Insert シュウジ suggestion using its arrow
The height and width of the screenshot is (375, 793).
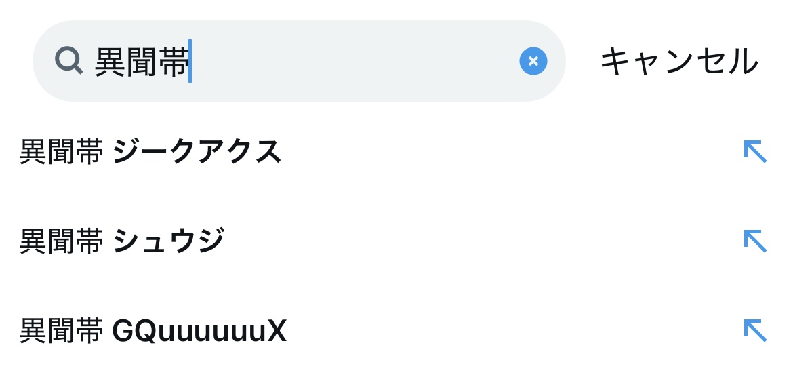754,241
